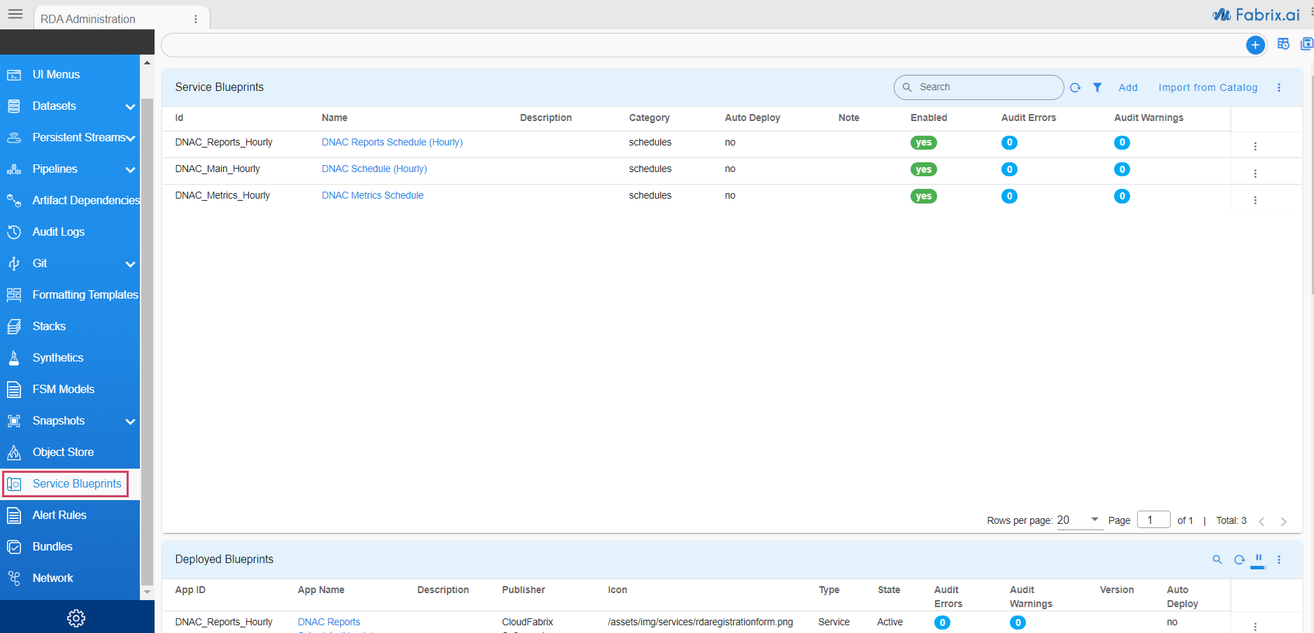
Task: Click the settings gear in sidebar
Action: point(76,618)
